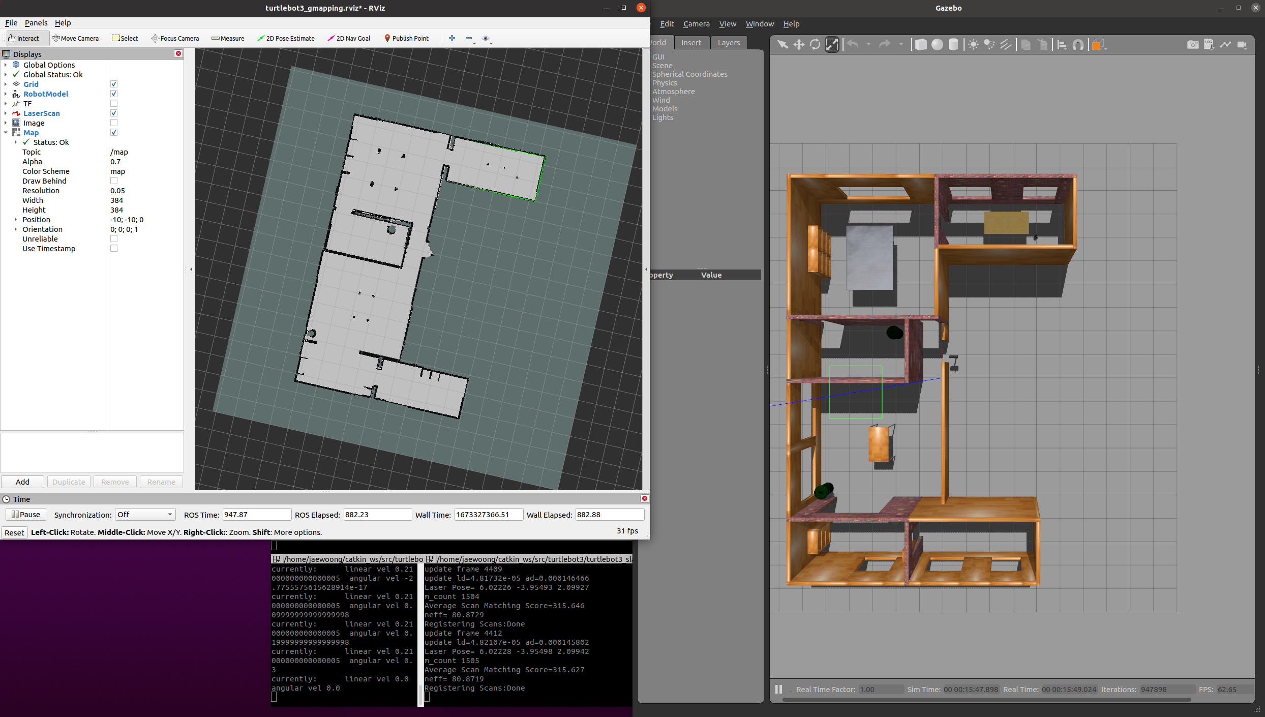This screenshot has height=717, width=1265.
Task: Enable the Gazebo snap magnet tool
Action: pyautogui.click(x=1078, y=45)
